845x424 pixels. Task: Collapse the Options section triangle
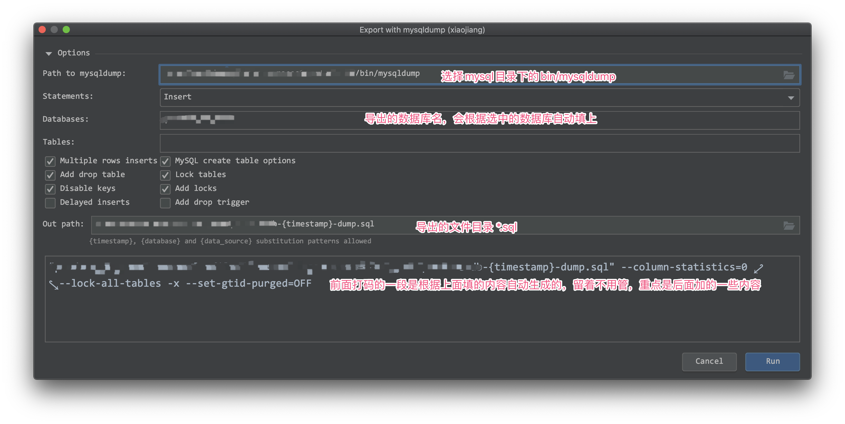point(49,53)
